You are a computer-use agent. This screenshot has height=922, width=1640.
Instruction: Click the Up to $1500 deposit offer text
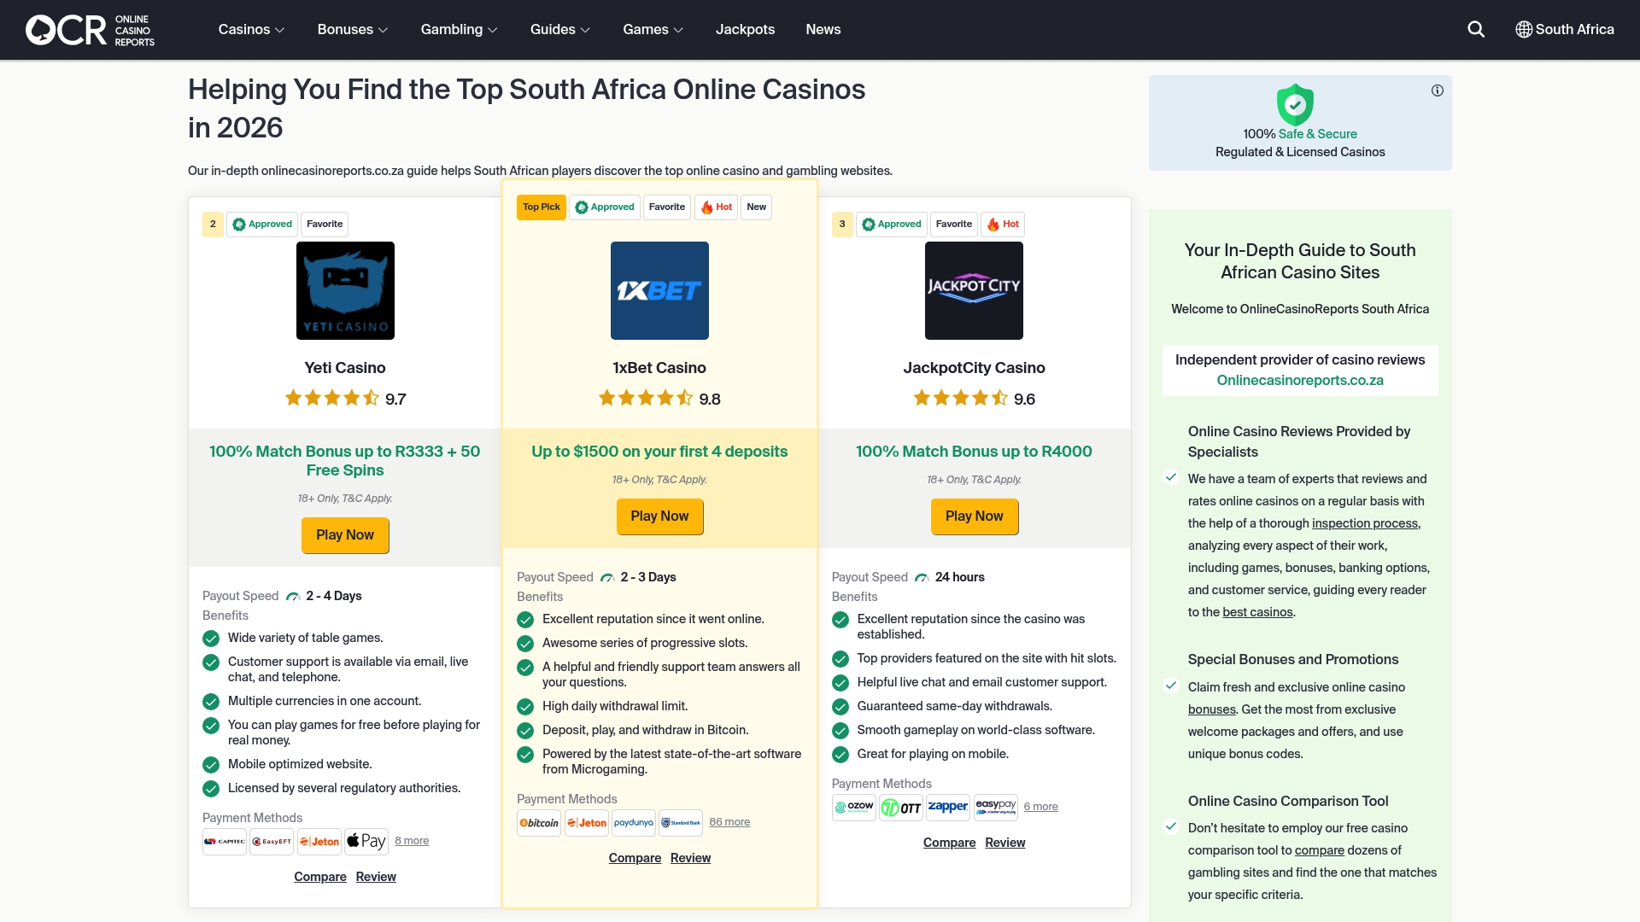click(x=659, y=452)
